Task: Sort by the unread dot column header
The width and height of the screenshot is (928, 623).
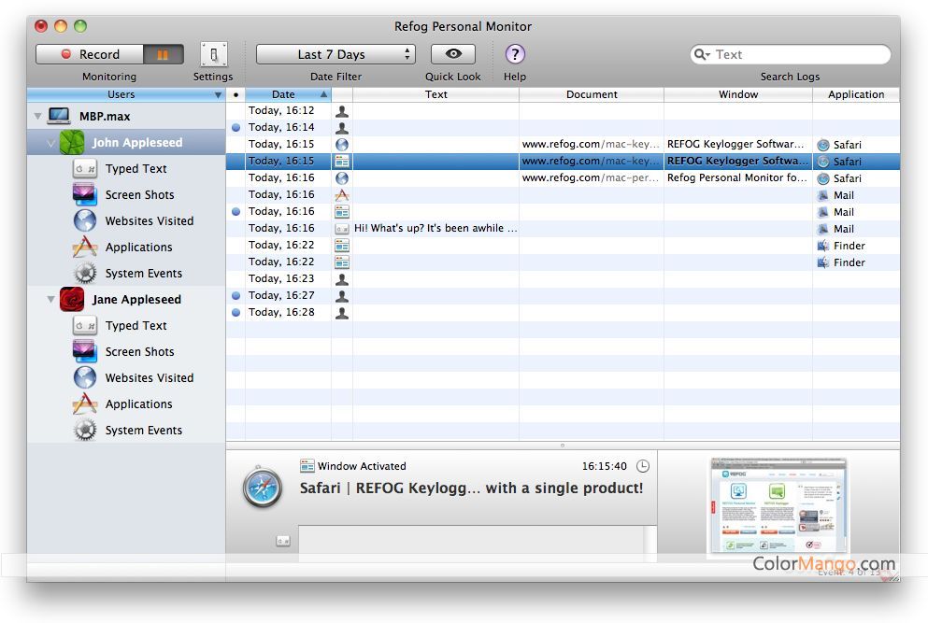Action: pyautogui.click(x=236, y=94)
